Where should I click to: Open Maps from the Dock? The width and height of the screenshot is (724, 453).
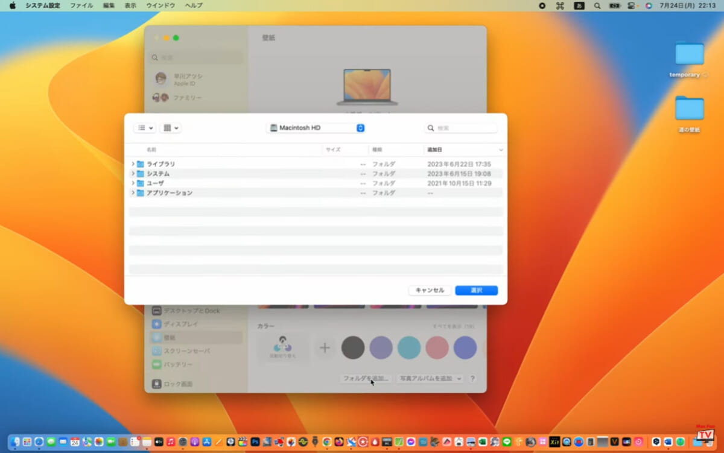[87, 442]
